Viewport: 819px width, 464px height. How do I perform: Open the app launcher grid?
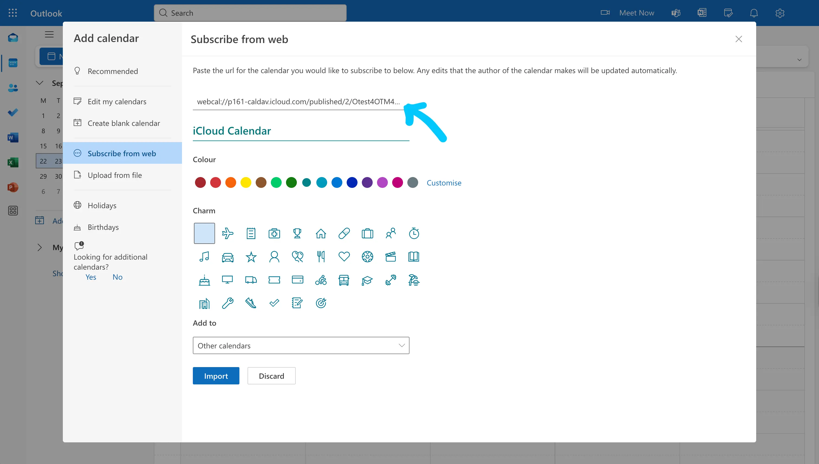pyautogui.click(x=13, y=13)
